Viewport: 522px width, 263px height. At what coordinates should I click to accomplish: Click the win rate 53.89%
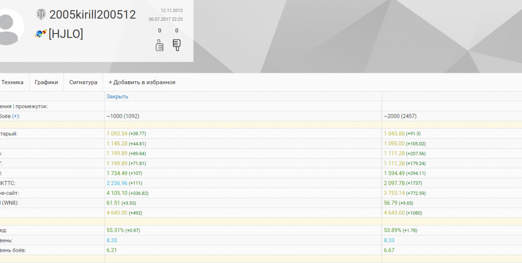tap(393, 230)
